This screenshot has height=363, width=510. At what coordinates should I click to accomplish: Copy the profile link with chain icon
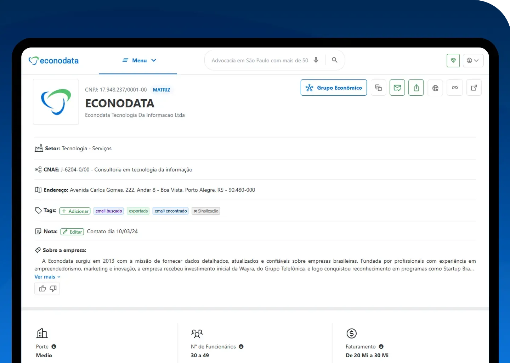click(455, 88)
